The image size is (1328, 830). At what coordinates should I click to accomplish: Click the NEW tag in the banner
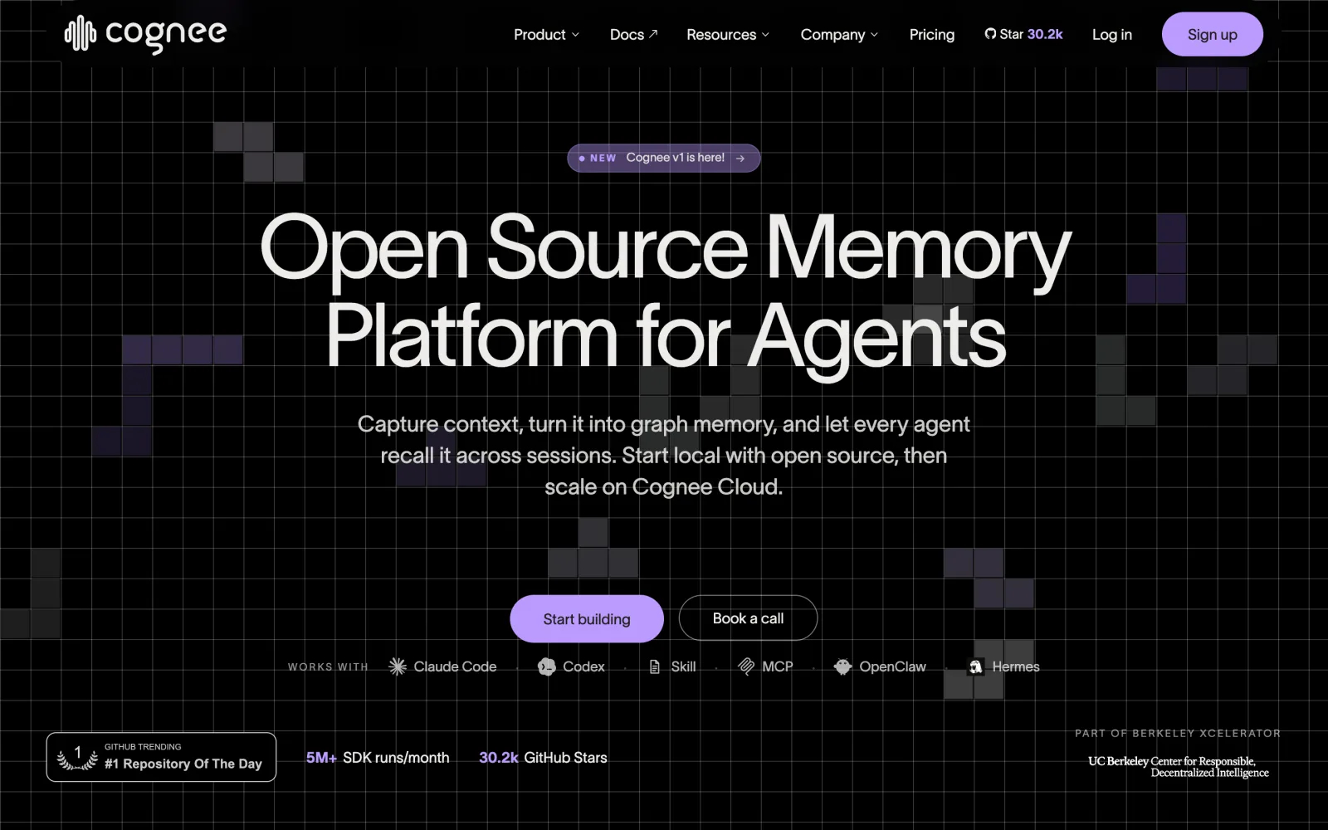603,158
